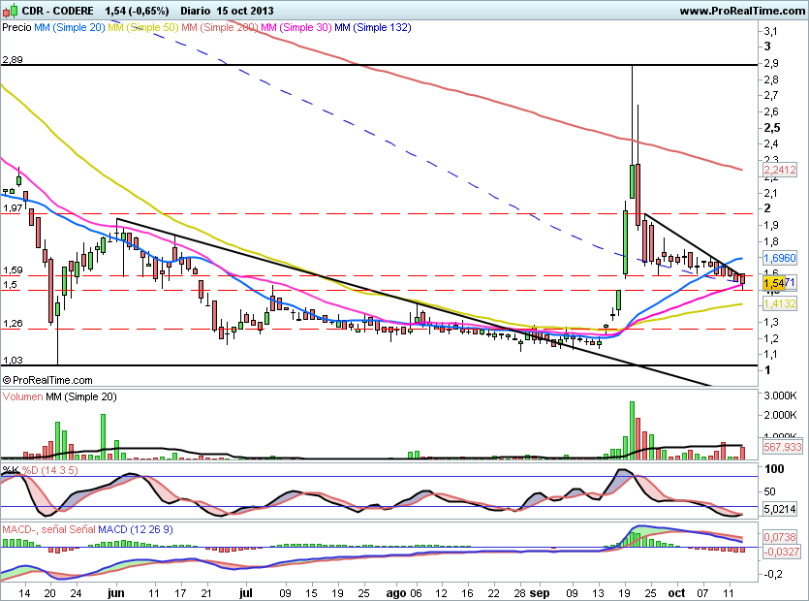The image size is (809, 601).
Task: Open the Diario timeframe label
Action: 199,11
